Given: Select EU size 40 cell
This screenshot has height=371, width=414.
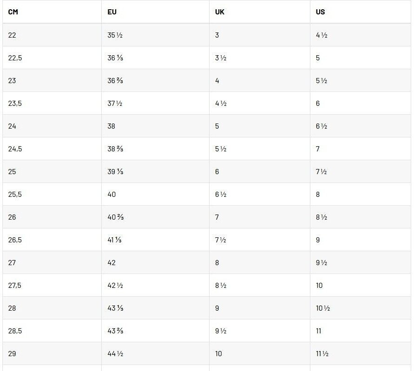Looking at the screenshot, I should (x=112, y=194).
